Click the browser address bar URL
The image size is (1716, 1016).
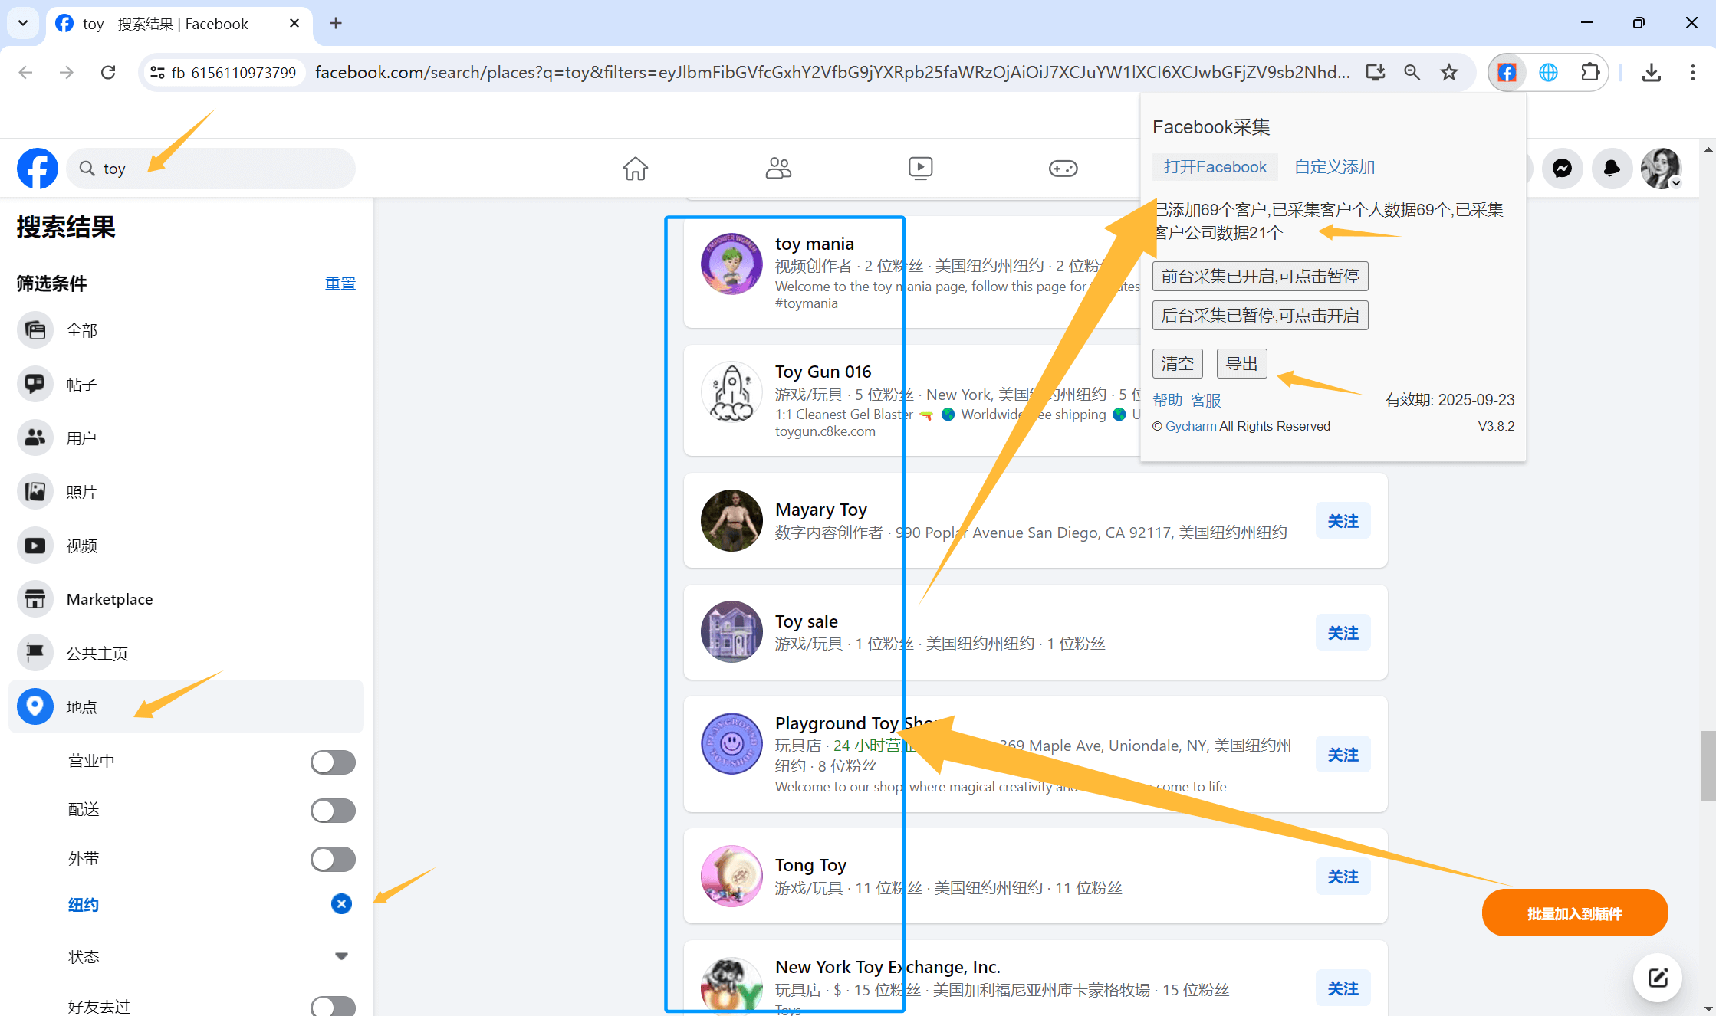(832, 72)
